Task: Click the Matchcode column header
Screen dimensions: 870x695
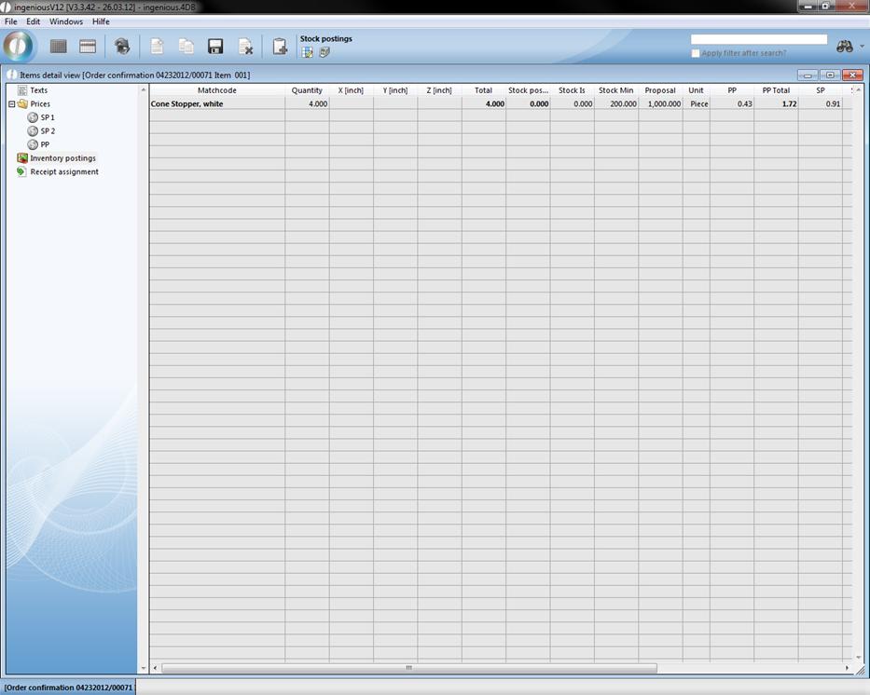Action: click(x=216, y=90)
